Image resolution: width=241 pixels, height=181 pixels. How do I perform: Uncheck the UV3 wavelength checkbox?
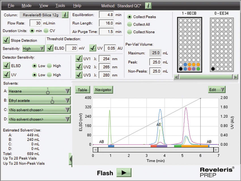[x=79, y=75]
